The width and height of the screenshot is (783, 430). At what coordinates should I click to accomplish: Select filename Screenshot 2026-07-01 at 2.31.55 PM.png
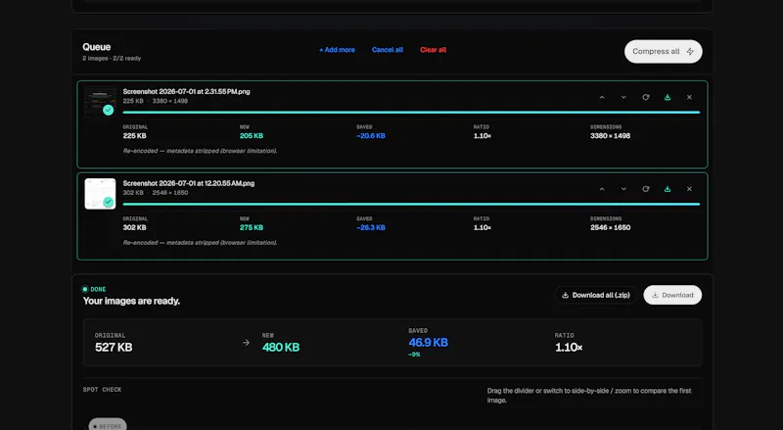(x=186, y=91)
